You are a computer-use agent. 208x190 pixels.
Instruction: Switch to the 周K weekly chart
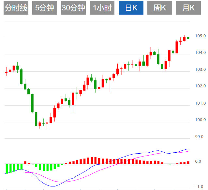159,8
